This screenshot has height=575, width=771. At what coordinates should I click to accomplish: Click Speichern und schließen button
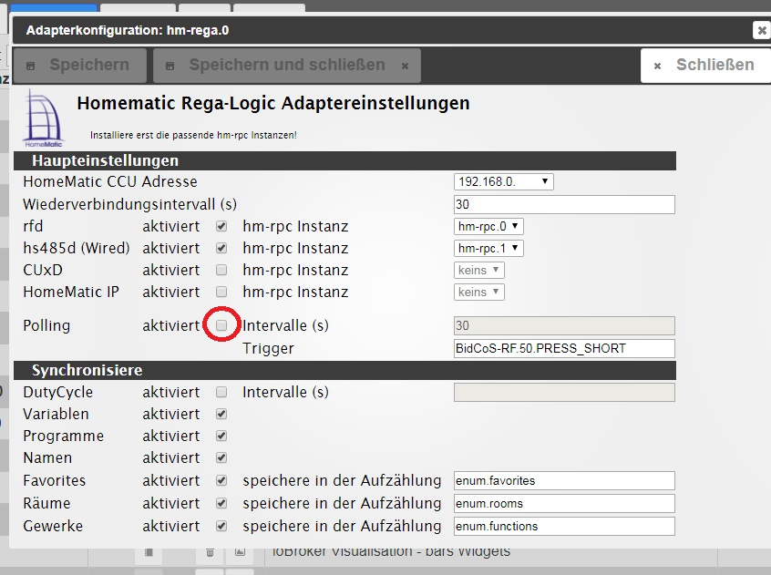pyautogui.click(x=287, y=65)
